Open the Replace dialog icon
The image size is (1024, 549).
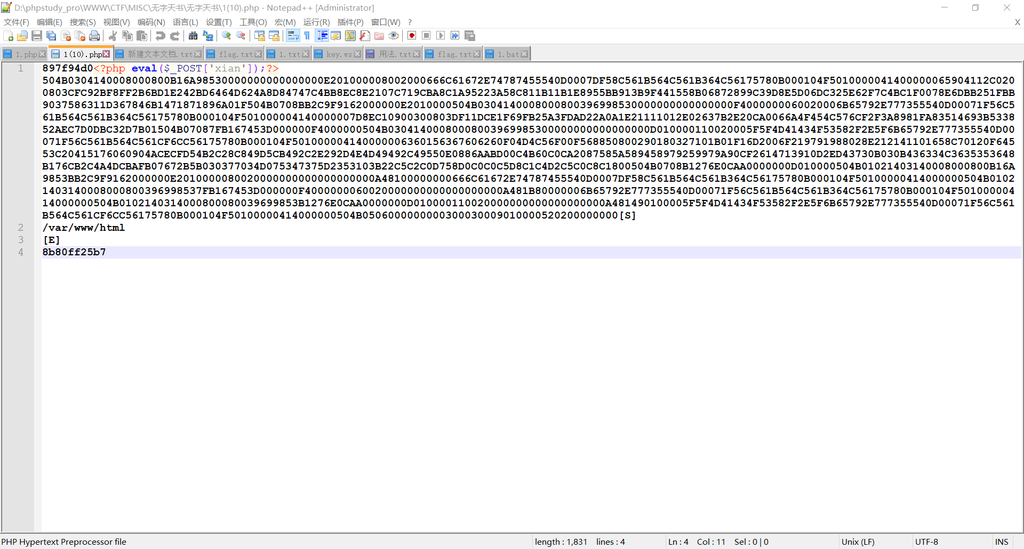click(x=208, y=36)
